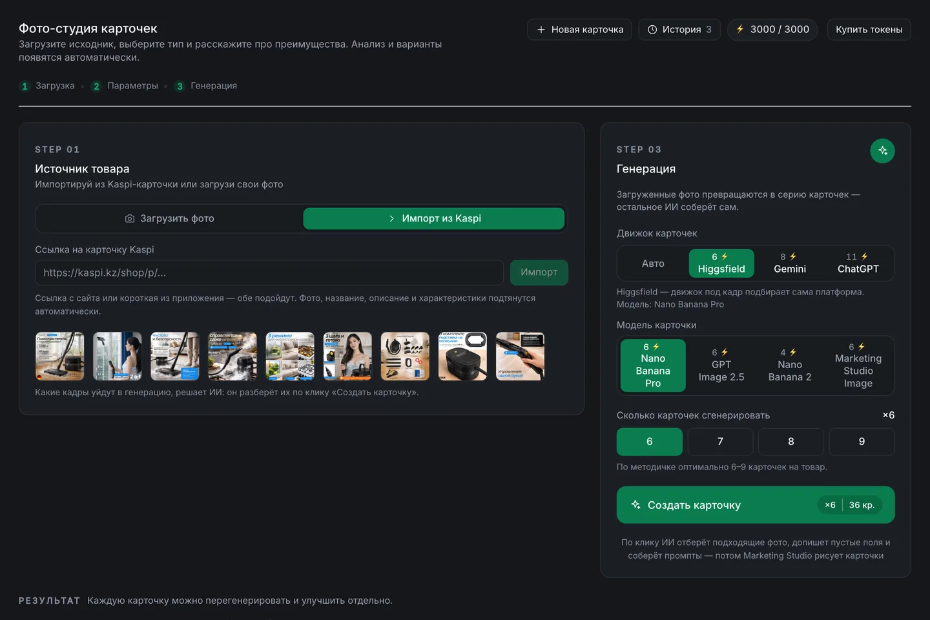Screen dimensions: 930x620
Task: Select the 3 шага и готово thumbnail
Action: click(x=347, y=356)
